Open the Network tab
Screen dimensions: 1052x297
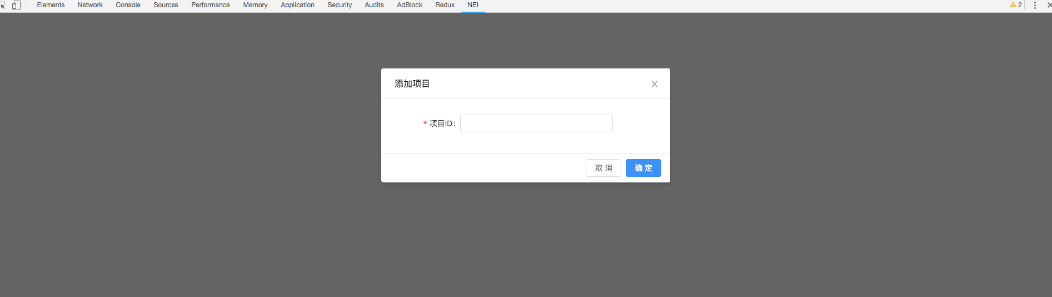(90, 5)
